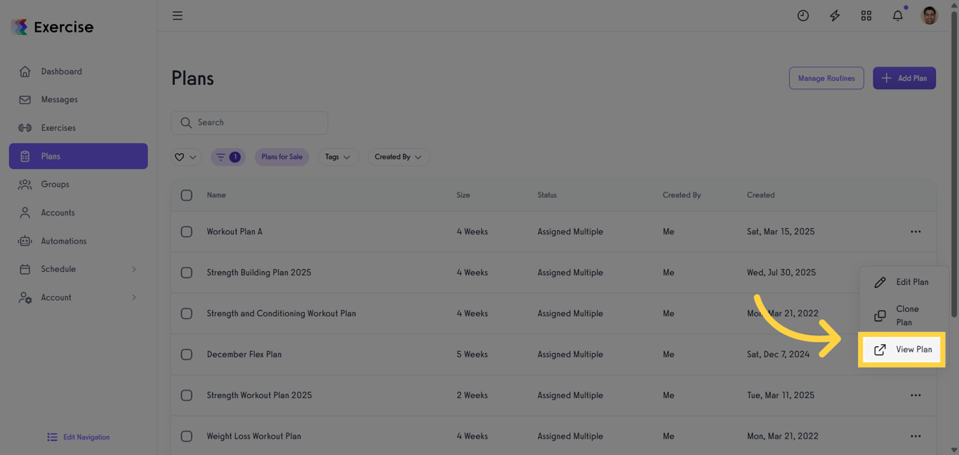This screenshot has height=455, width=959.
Task: Open Automations in sidebar
Action: coord(79,241)
